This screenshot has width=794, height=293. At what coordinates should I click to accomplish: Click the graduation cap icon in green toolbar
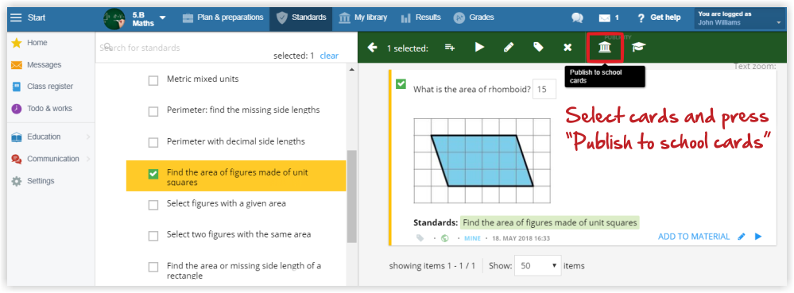(638, 48)
